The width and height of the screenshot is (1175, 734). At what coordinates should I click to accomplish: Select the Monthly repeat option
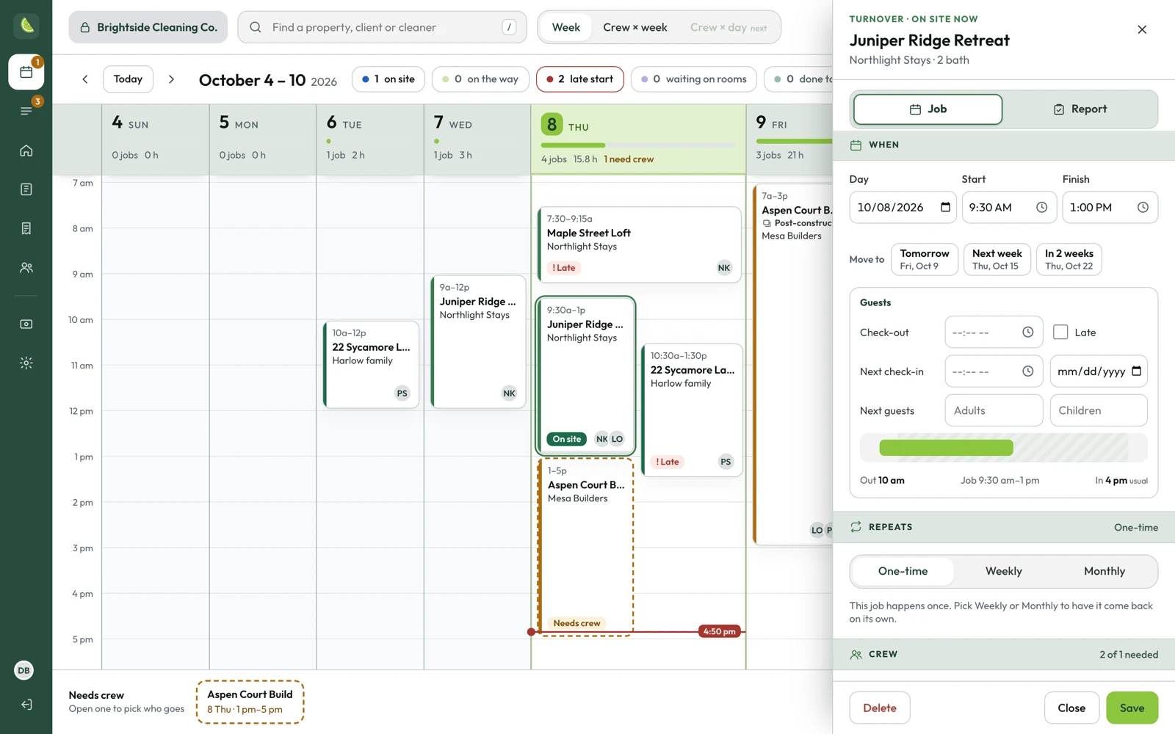(x=1104, y=571)
